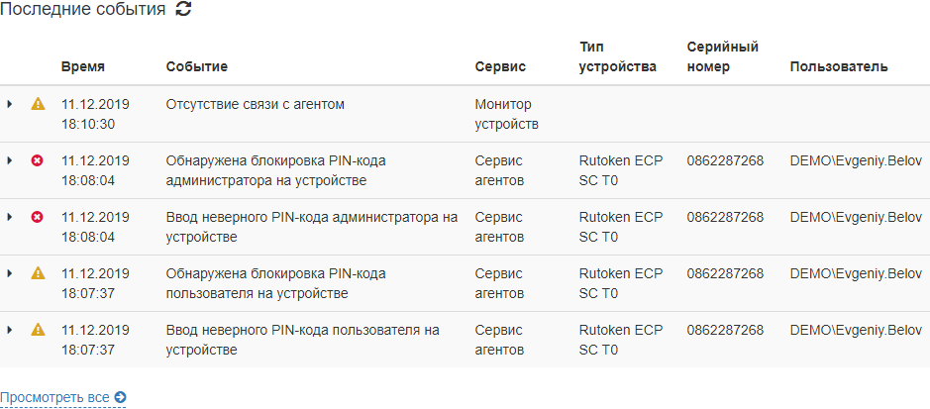Click the Время column header
This screenshot has width=930, height=409.
82,67
